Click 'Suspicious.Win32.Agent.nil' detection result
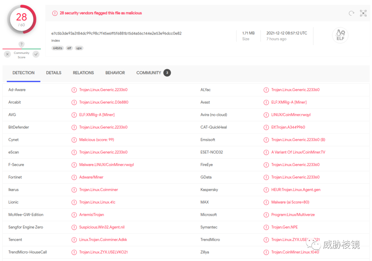Image resolution: width=372 pixels, height=261 pixels. pos(102,227)
